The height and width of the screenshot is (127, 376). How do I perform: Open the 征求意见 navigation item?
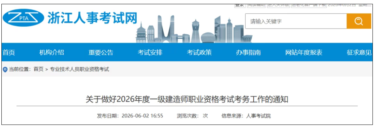click(x=359, y=53)
